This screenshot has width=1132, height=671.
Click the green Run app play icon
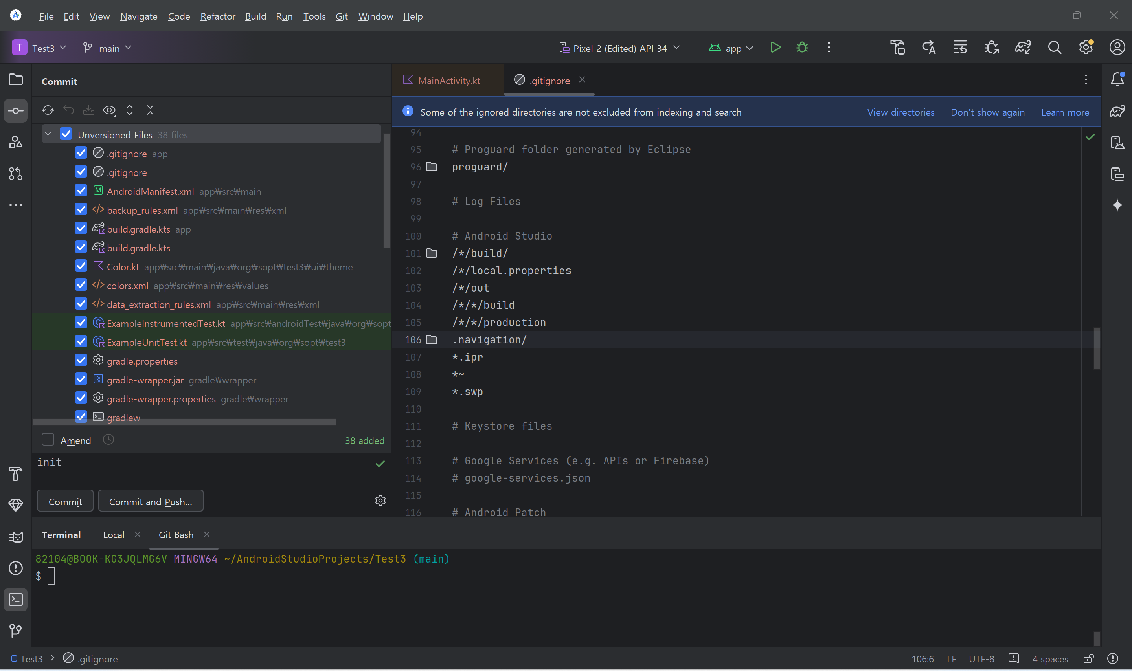775,48
